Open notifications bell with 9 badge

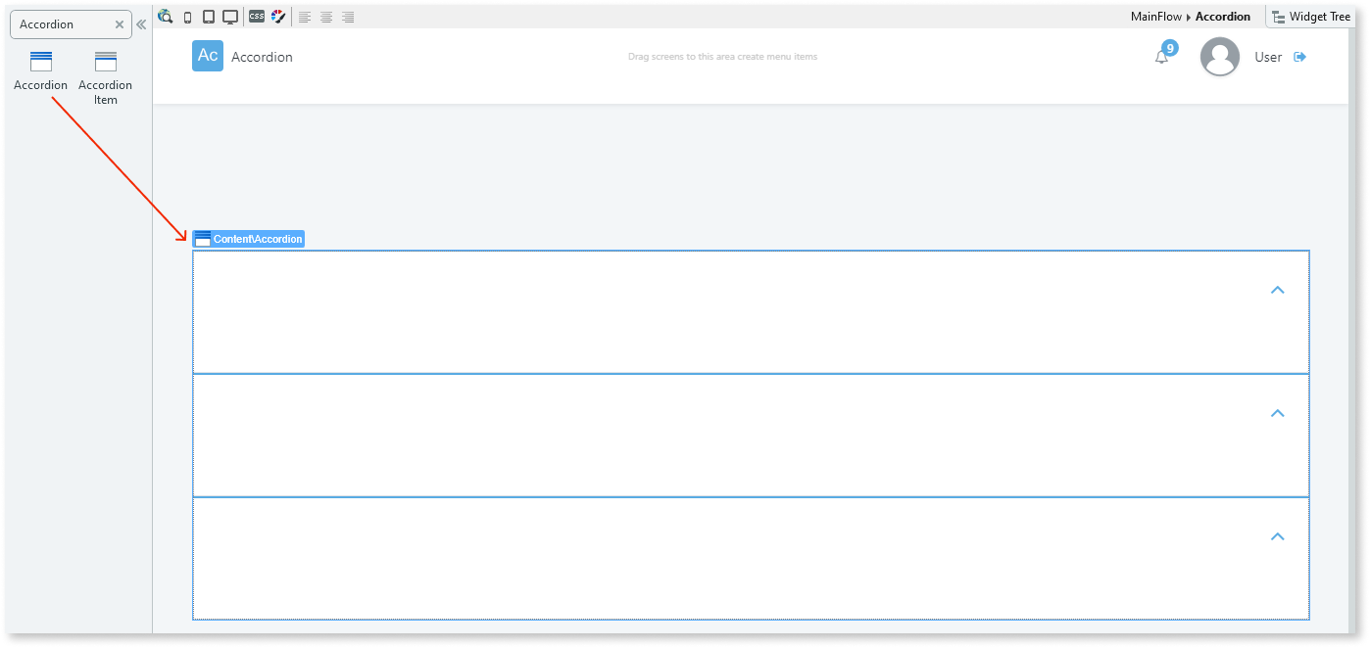[x=1162, y=57]
